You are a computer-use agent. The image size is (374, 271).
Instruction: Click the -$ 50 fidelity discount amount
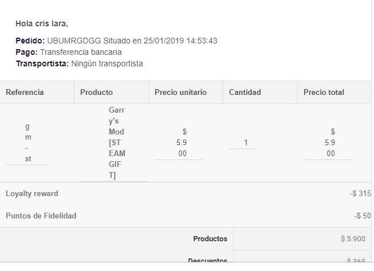click(x=363, y=216)
